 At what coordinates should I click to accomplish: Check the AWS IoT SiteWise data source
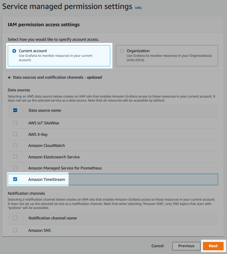pyautogui.click(x=15, y=123)
